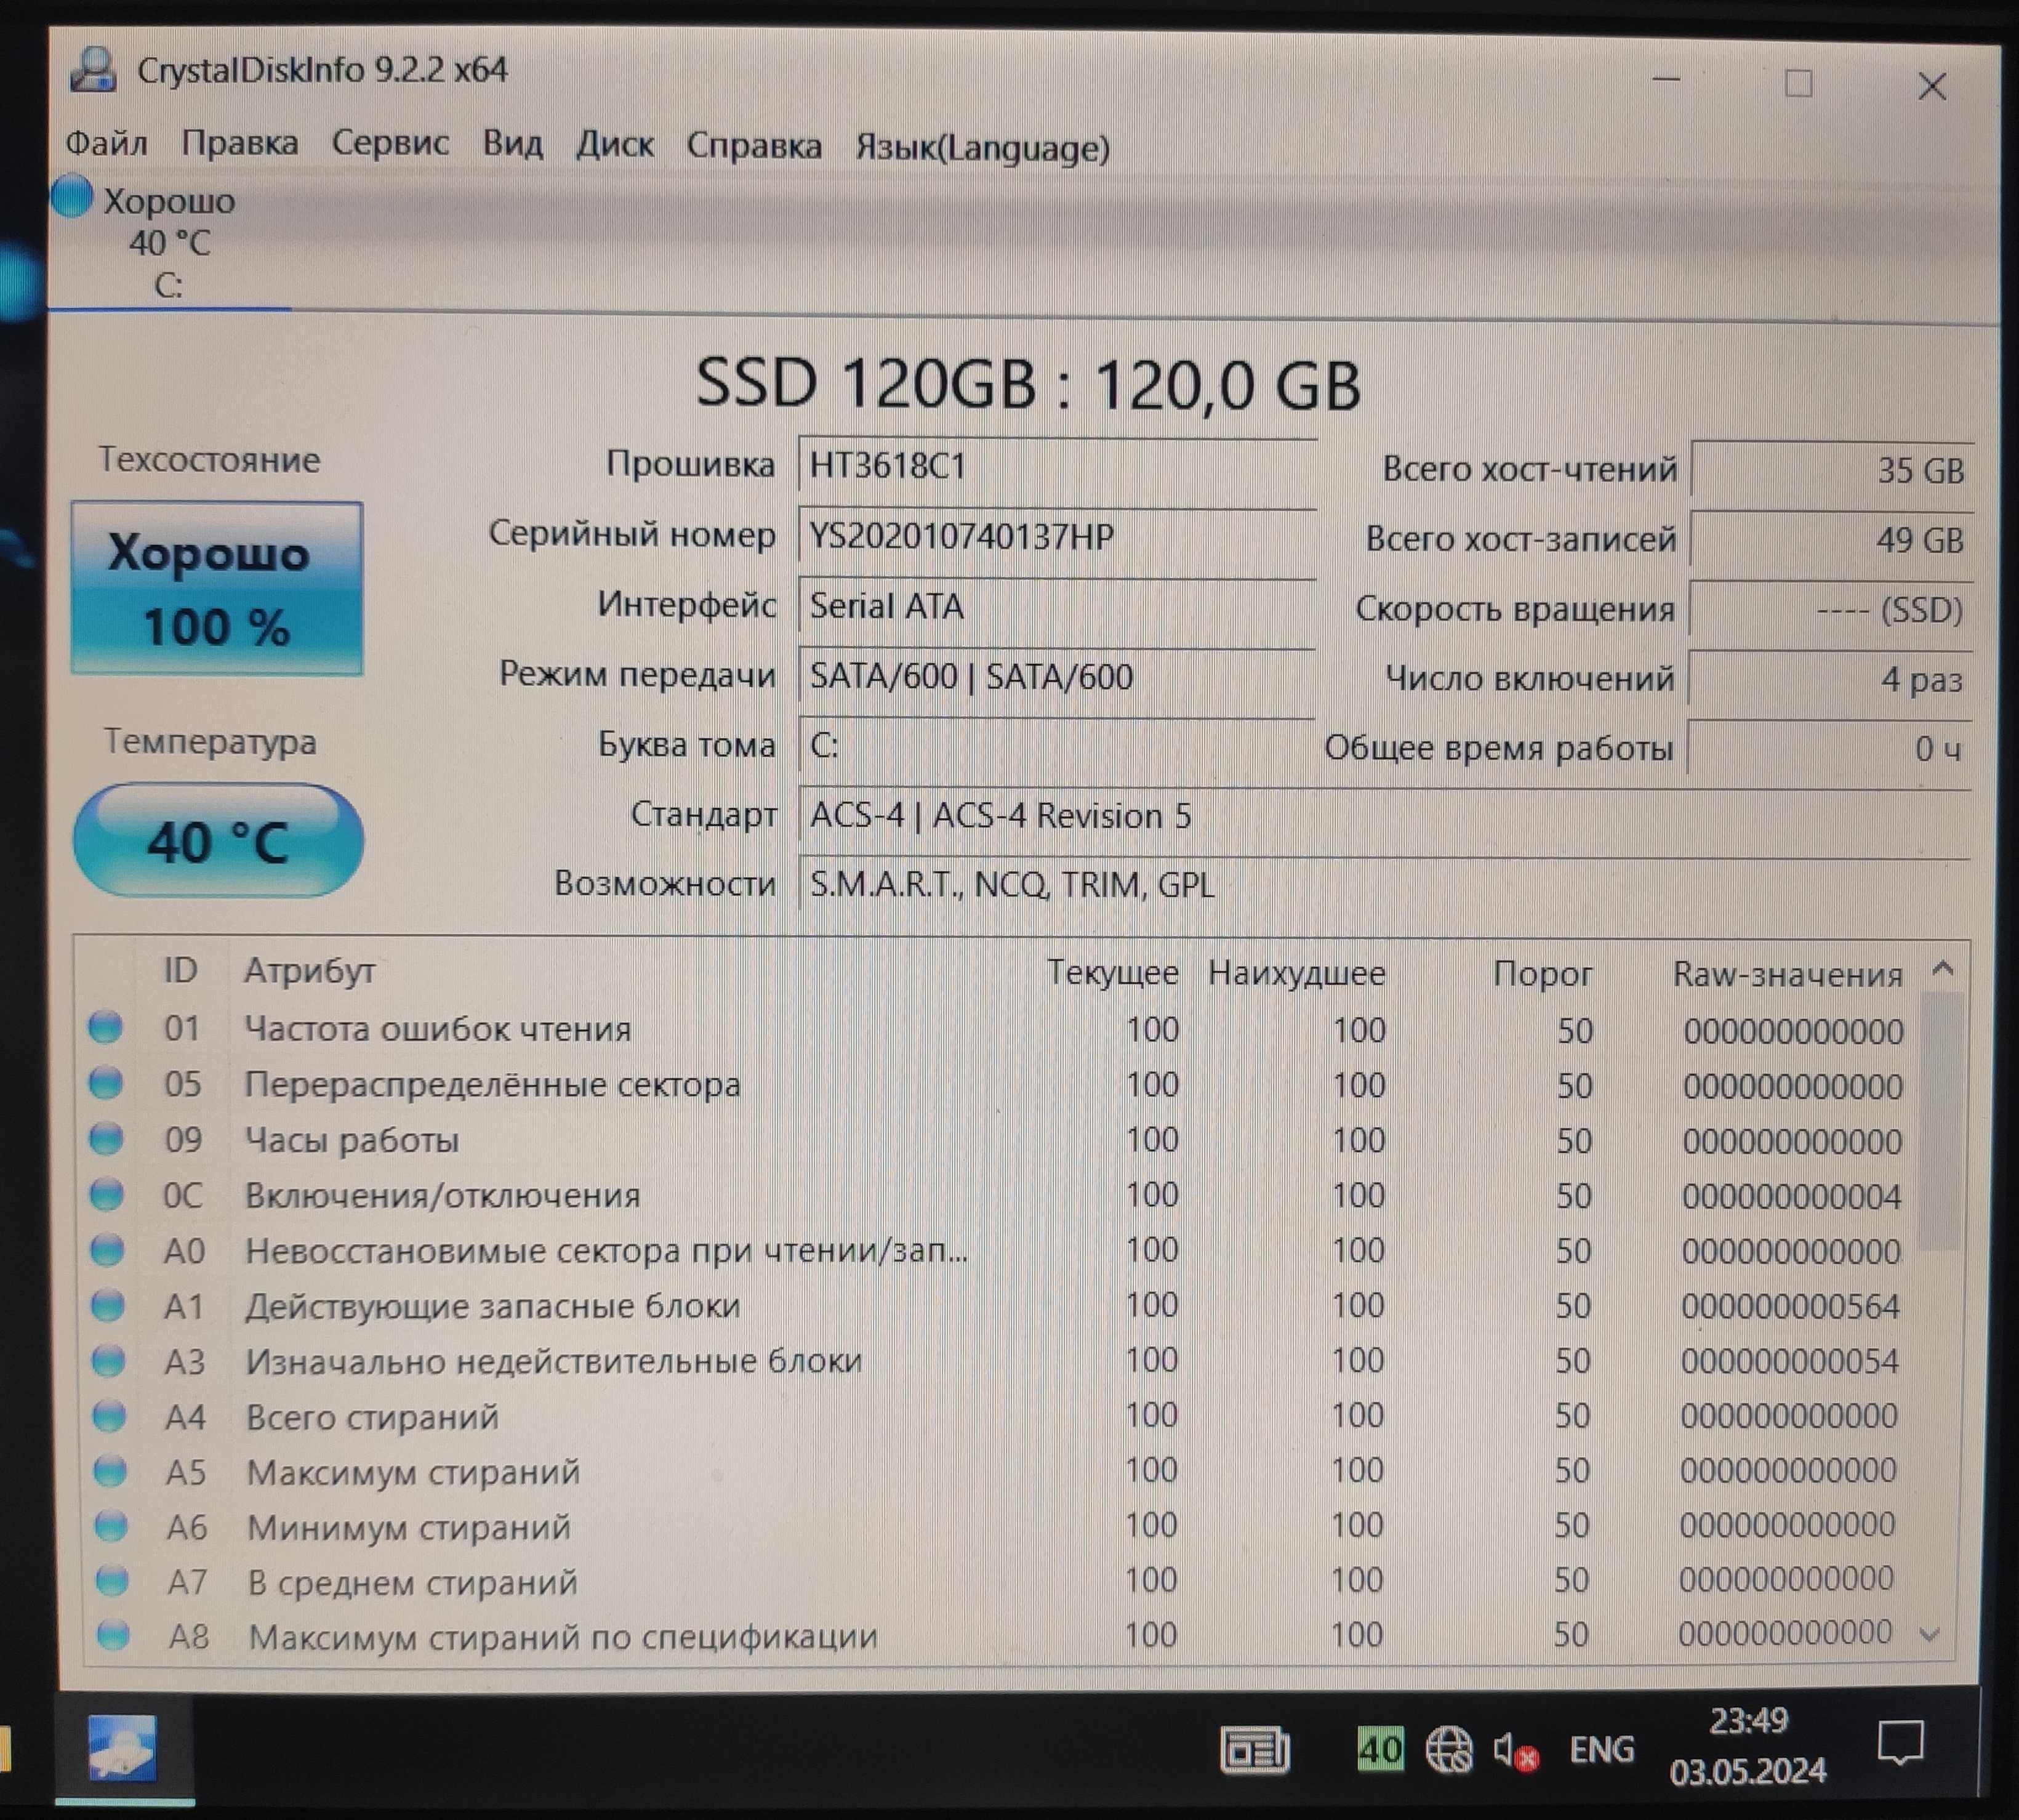Click the attribute list scrollbar thumb

pos(1941,1120)
